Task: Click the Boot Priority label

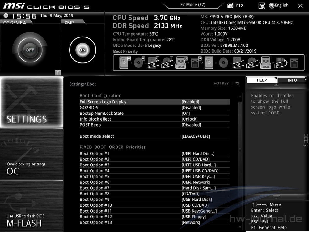Action: tap(125, 51)
